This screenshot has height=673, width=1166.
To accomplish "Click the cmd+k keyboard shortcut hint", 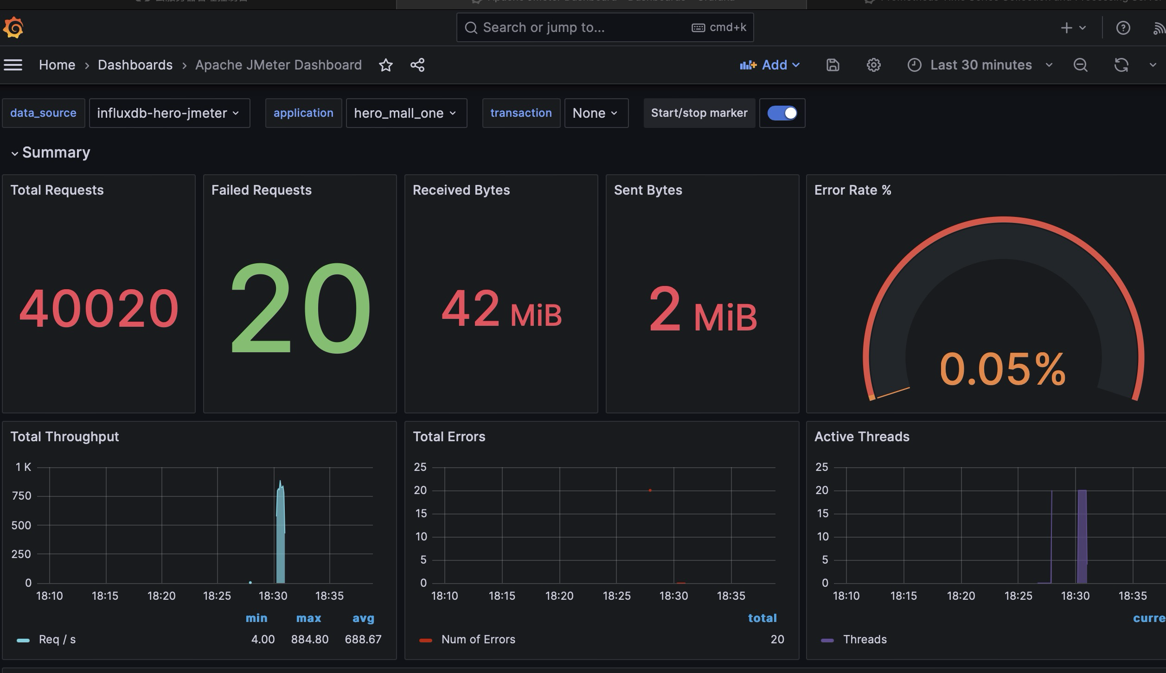I will click(x=719, y=28).
